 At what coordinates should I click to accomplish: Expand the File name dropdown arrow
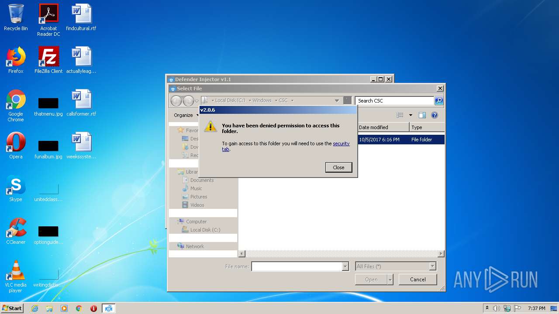[x=345, y=266]
